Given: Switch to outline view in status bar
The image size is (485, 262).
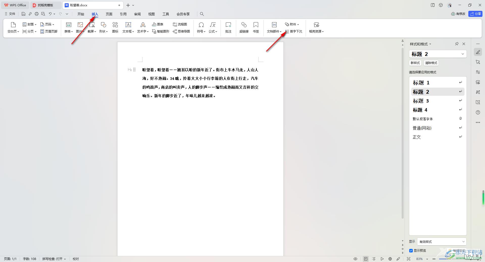Looking at the screenshot, I should (374, 259).
